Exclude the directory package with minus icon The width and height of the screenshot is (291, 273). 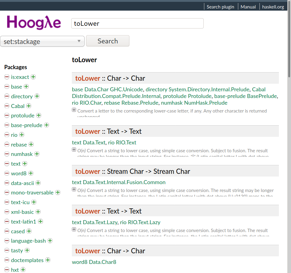tap(7, 96)
